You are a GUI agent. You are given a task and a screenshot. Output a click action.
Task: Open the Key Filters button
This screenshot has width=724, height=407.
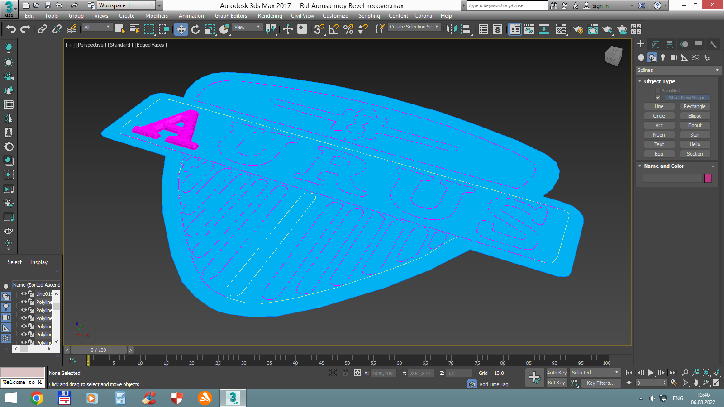coord(600,383)
